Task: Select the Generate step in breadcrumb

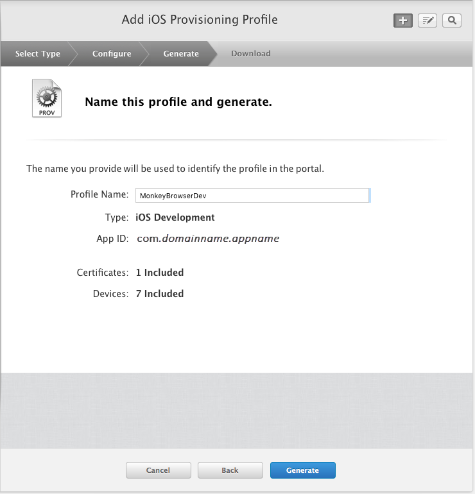Action: point(181,54)
